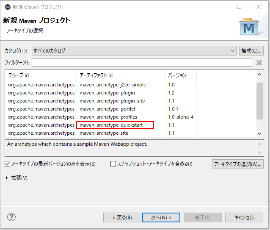
Task: Enable include snapshot archetypes checkbox
Action: 113,164
